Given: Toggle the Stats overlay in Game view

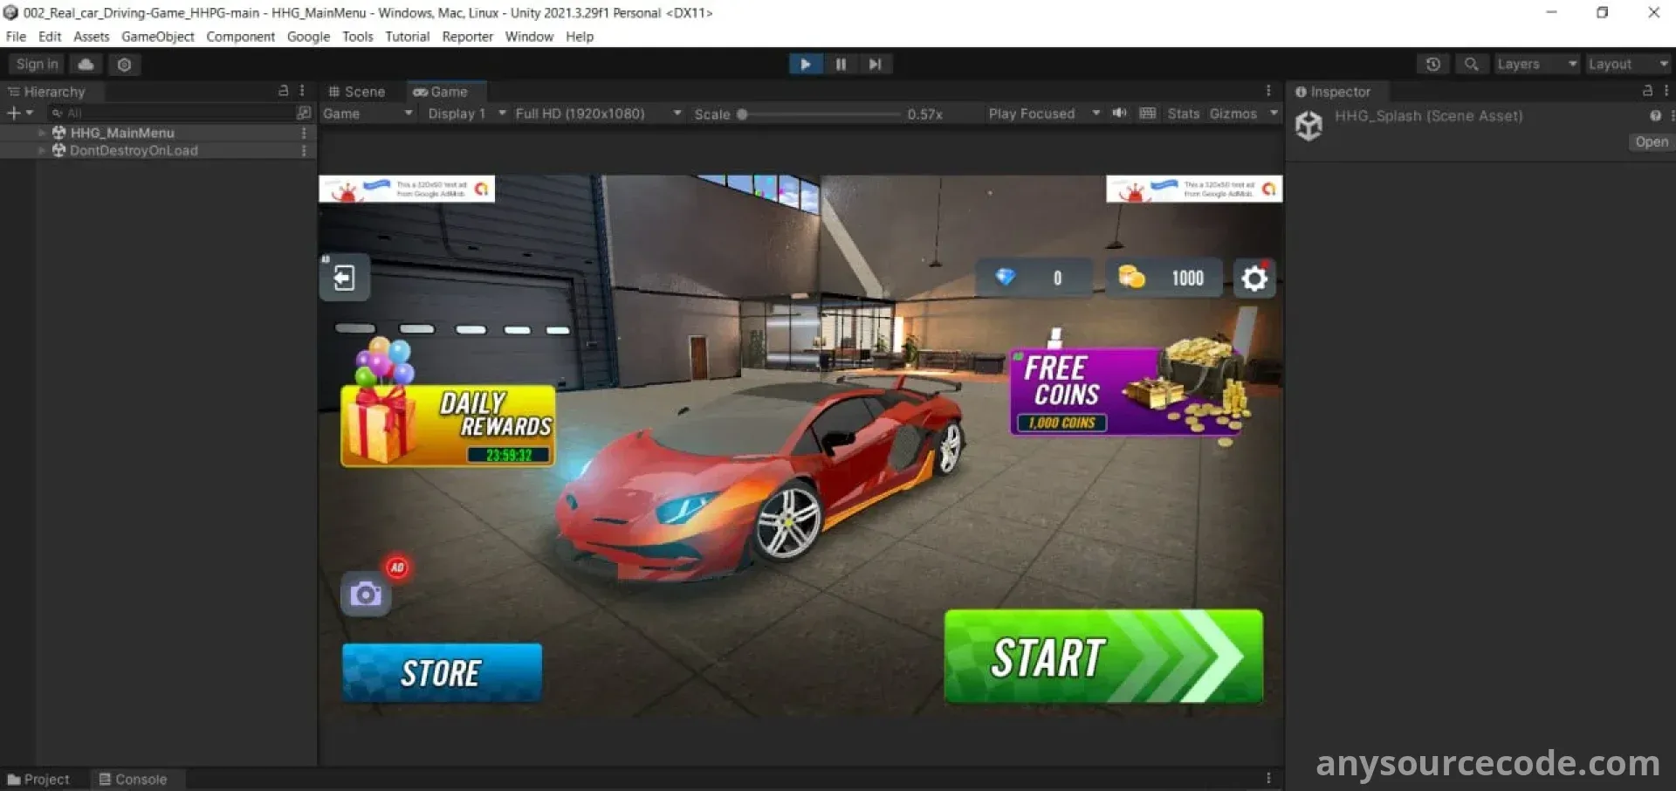Looking at the screenshot, I should 1183,113.
